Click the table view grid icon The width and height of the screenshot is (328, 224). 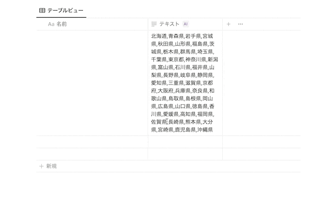click(x=42, y=11)
